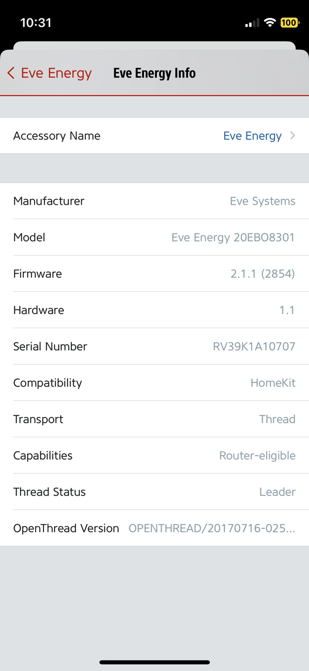Tap the Eve Energy Info title
Screen dimensions: 309x671
point(154,73)
